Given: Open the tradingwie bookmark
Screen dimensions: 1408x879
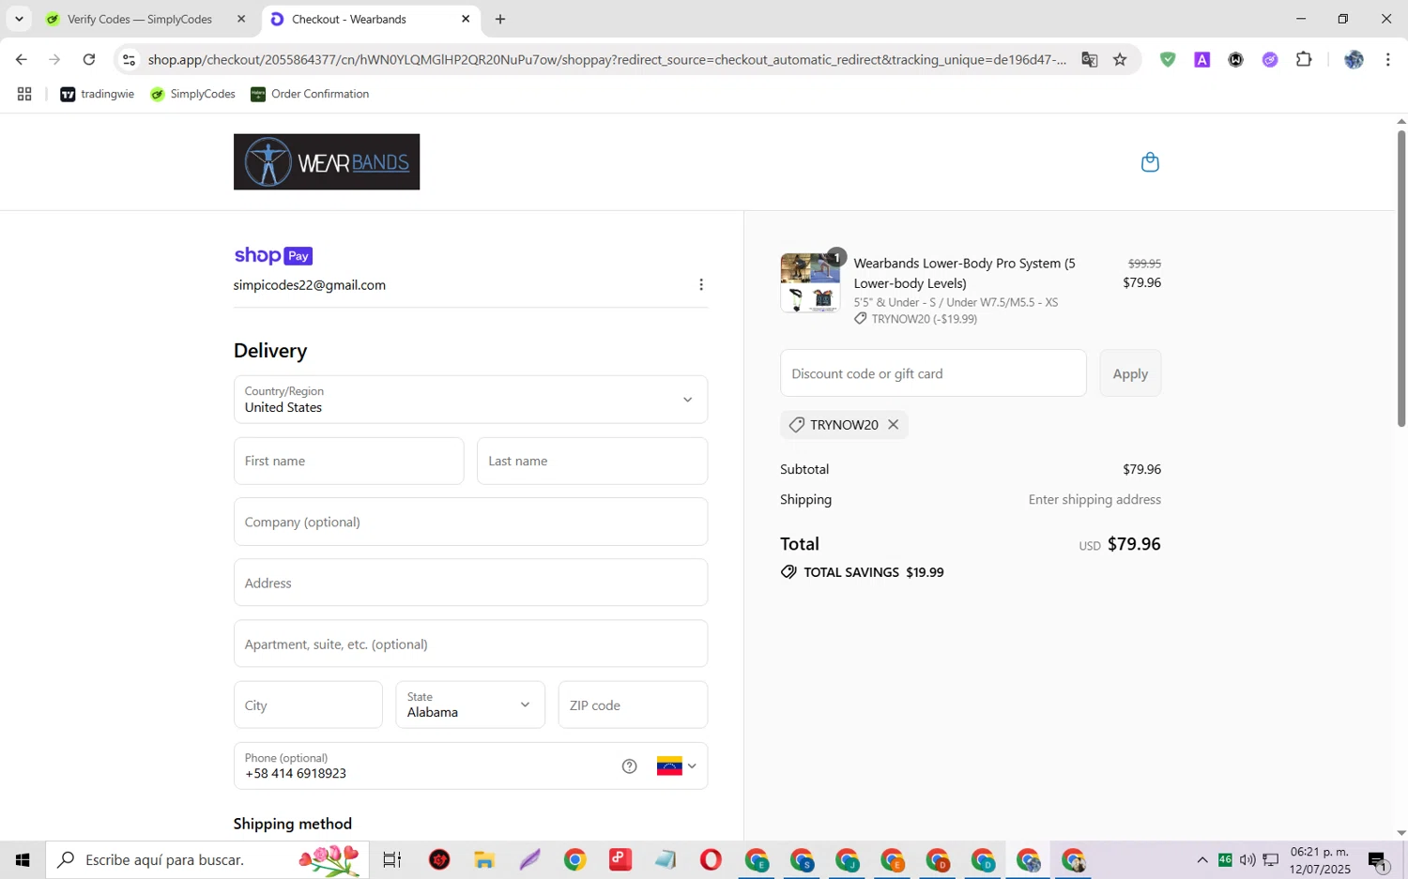Looking at the screenshot, I should (98, 94).
